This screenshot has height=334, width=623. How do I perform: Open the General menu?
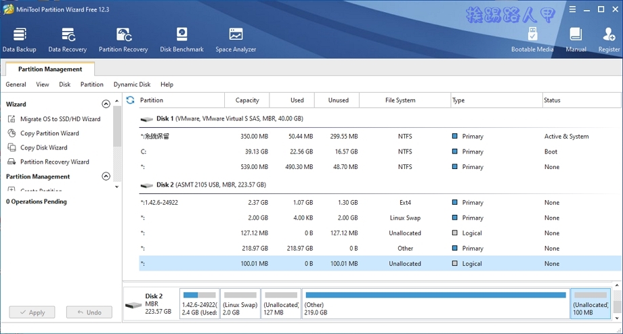pyautogui.click(x=16, y=85)
